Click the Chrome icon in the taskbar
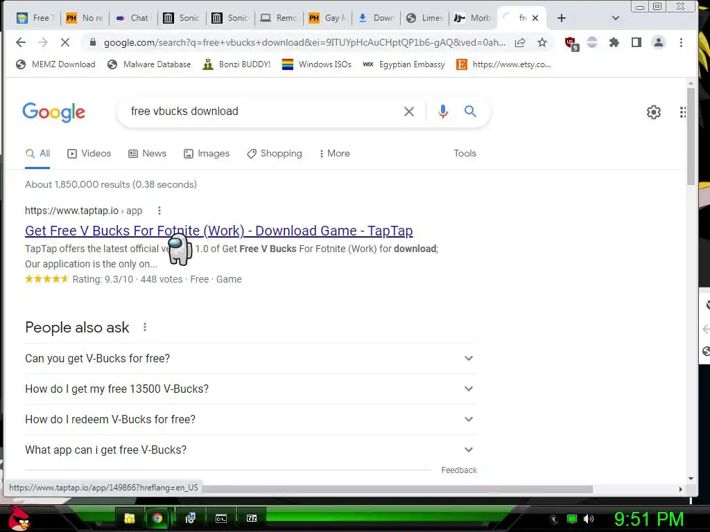710x532 pixels. 157,518
